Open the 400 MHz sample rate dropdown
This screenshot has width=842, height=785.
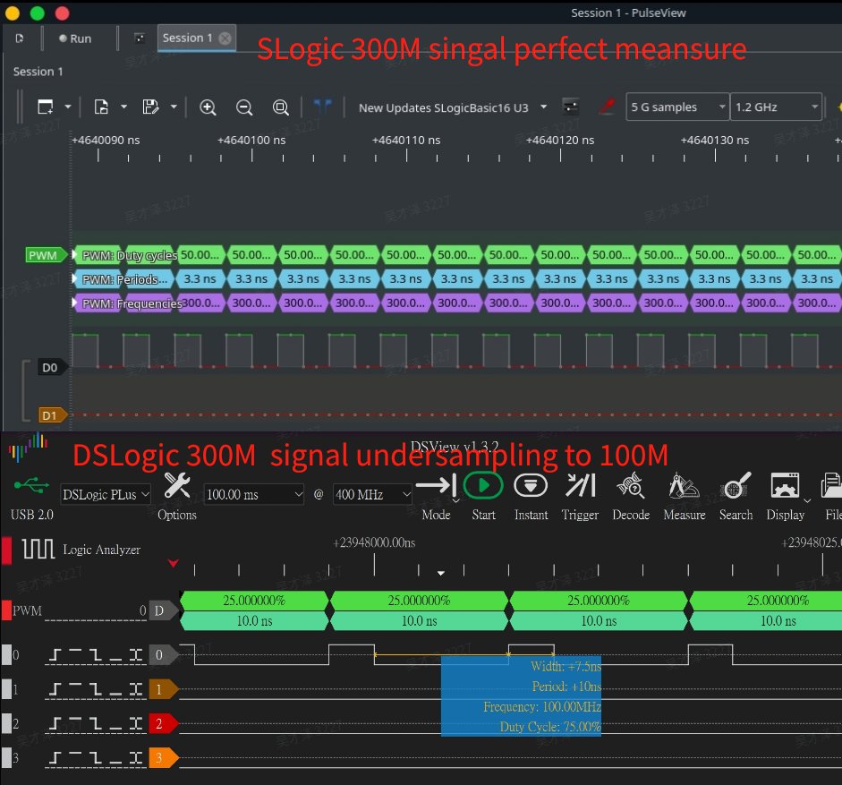click(x=372, y=494)
